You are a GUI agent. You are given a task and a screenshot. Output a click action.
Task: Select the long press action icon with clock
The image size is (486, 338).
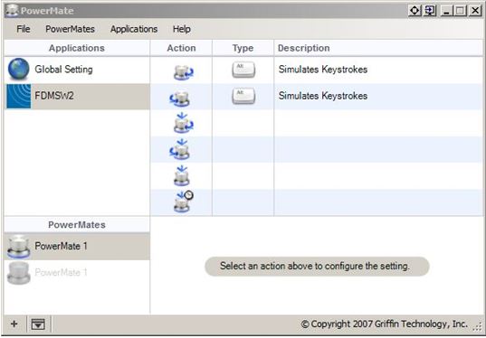(183, 202)
